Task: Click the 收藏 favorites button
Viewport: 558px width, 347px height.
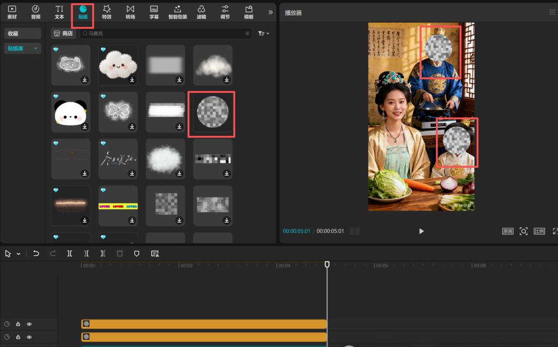Action: point(22,33)
